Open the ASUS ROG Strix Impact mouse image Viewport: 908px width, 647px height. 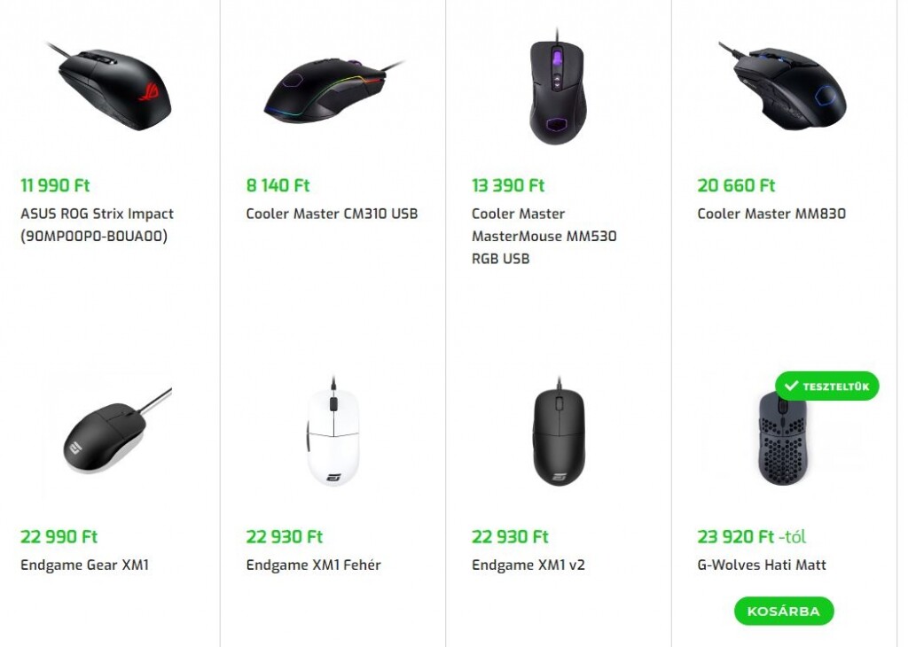[110, 89]
